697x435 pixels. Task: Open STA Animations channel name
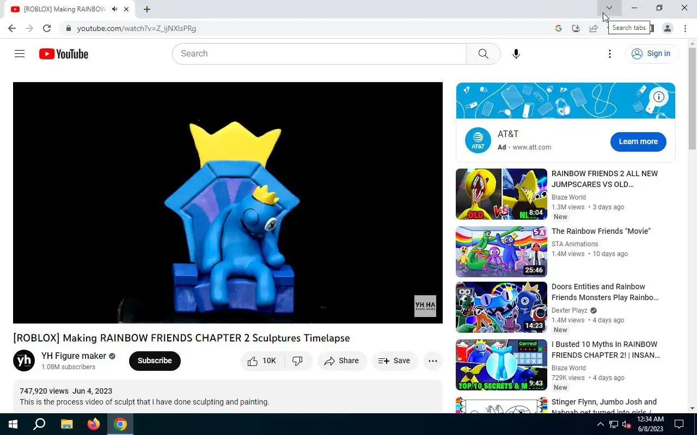point(574,244)
